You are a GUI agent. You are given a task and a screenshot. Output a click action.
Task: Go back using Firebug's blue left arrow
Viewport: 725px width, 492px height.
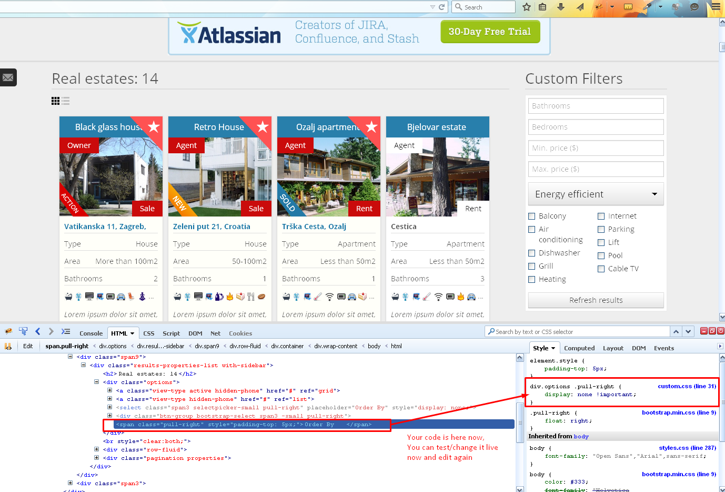pyautogui.click(x=37, y=331)
